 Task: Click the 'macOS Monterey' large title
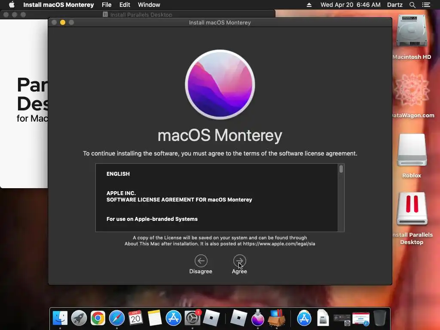tap(220, 135)
